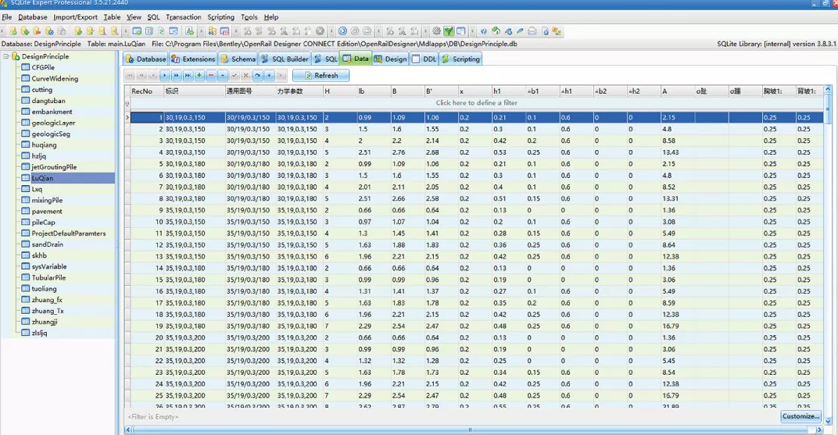Viewport: 838px width, 435px height.
Task: Open the Import/Export menu
Action: [75, 17]
